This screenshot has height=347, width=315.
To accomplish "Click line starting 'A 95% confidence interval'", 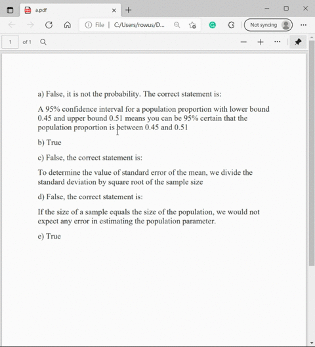I will coord(154,109).
